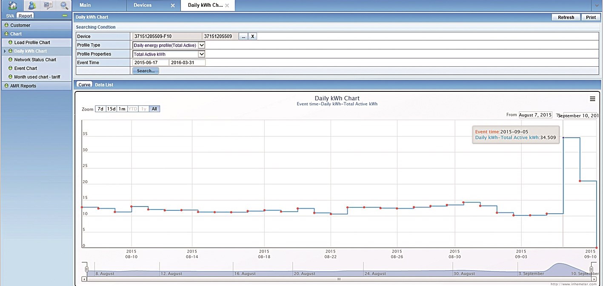The width and height of the screenshot is (603, 286).
Task: Click the left navigator range handle
Action: tap(86, 269)
